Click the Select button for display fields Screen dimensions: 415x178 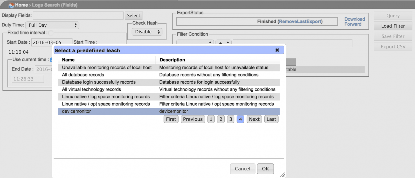pos(133,16)
